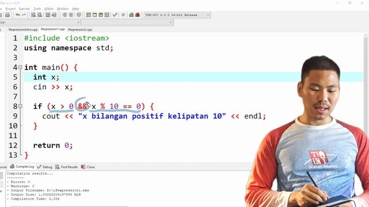Click the '&&' operator on line 8
Screen dimensions: 369x207
(82, 106)
